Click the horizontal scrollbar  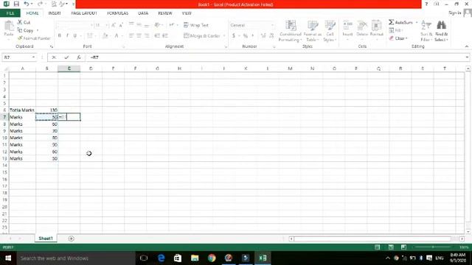pos(372,239)
